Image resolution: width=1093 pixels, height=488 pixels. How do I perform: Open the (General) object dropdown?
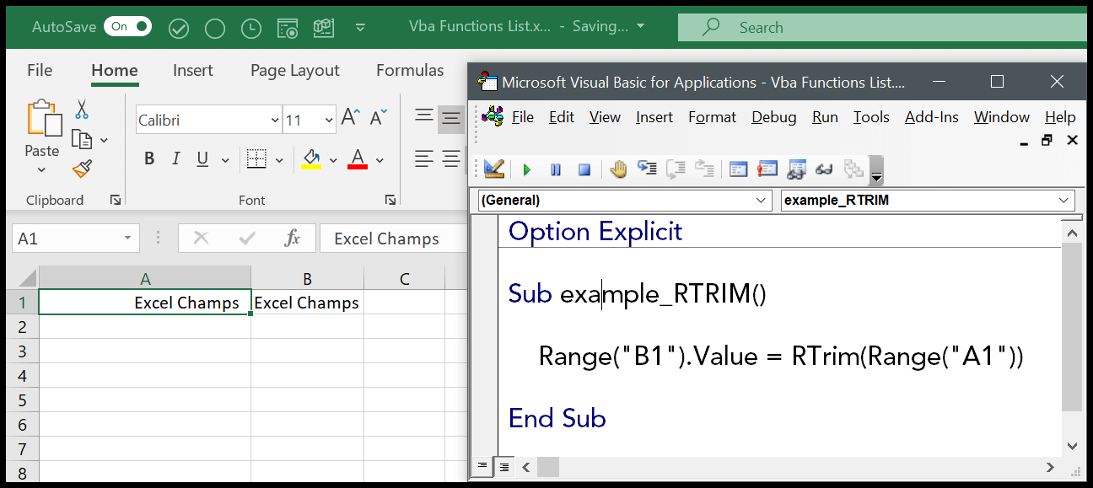click(761, 201)
